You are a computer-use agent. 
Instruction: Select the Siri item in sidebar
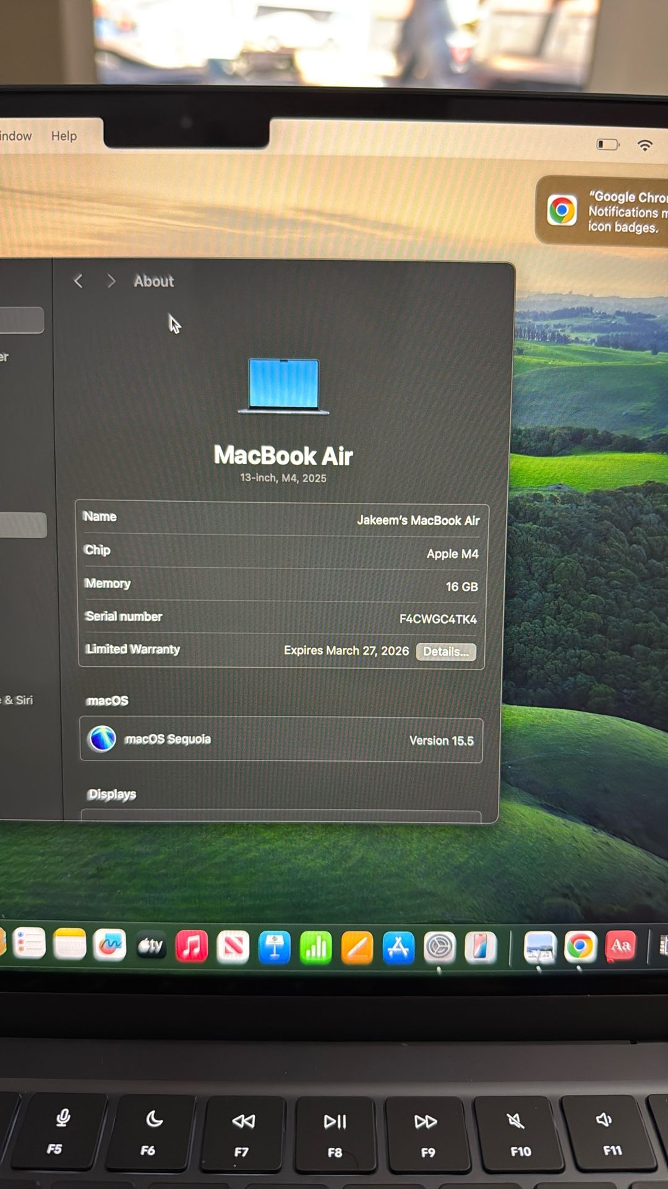point(17,700)
